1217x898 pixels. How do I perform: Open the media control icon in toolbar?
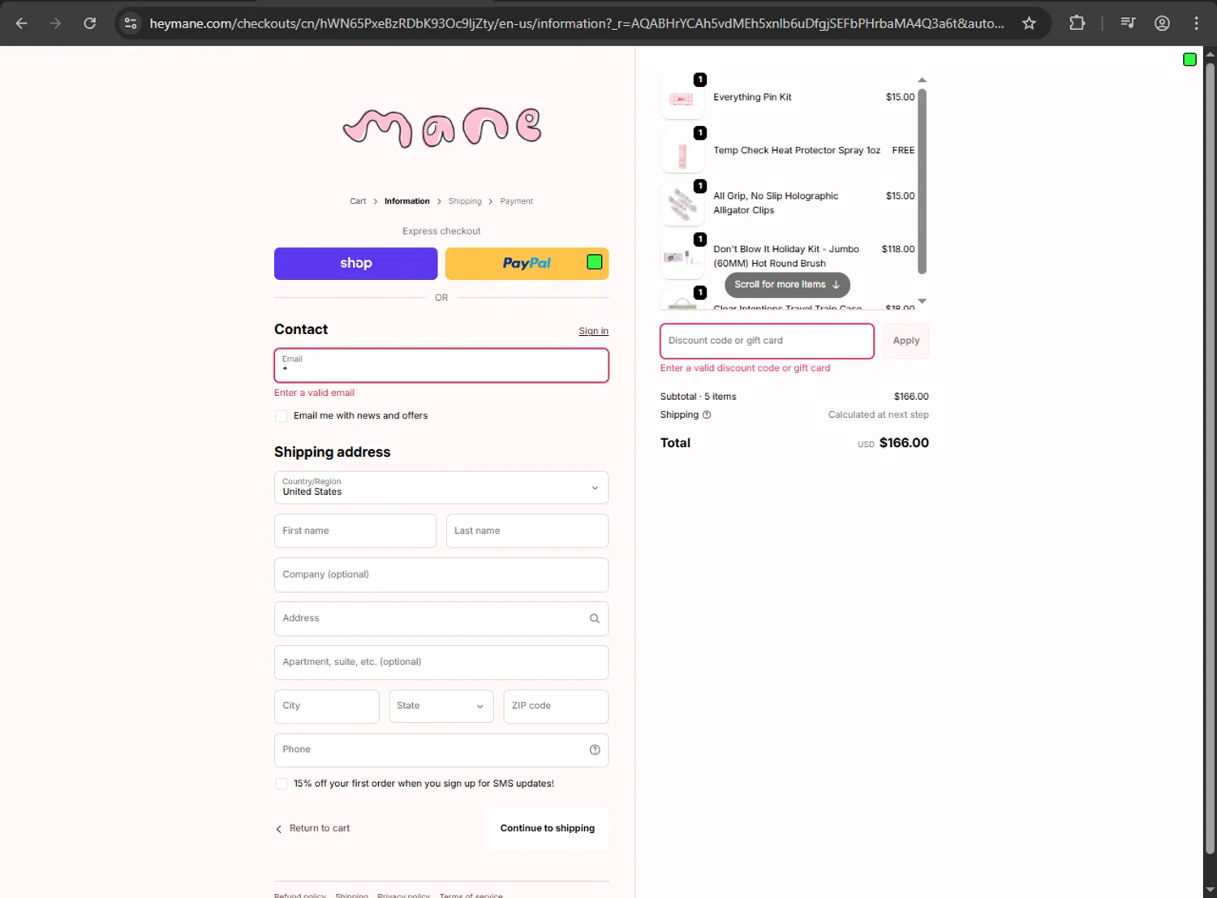click(x=1128, y=24)
